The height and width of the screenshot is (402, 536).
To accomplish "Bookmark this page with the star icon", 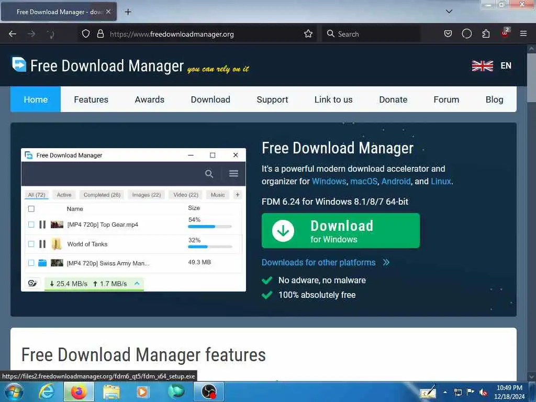I will [308, 34].
